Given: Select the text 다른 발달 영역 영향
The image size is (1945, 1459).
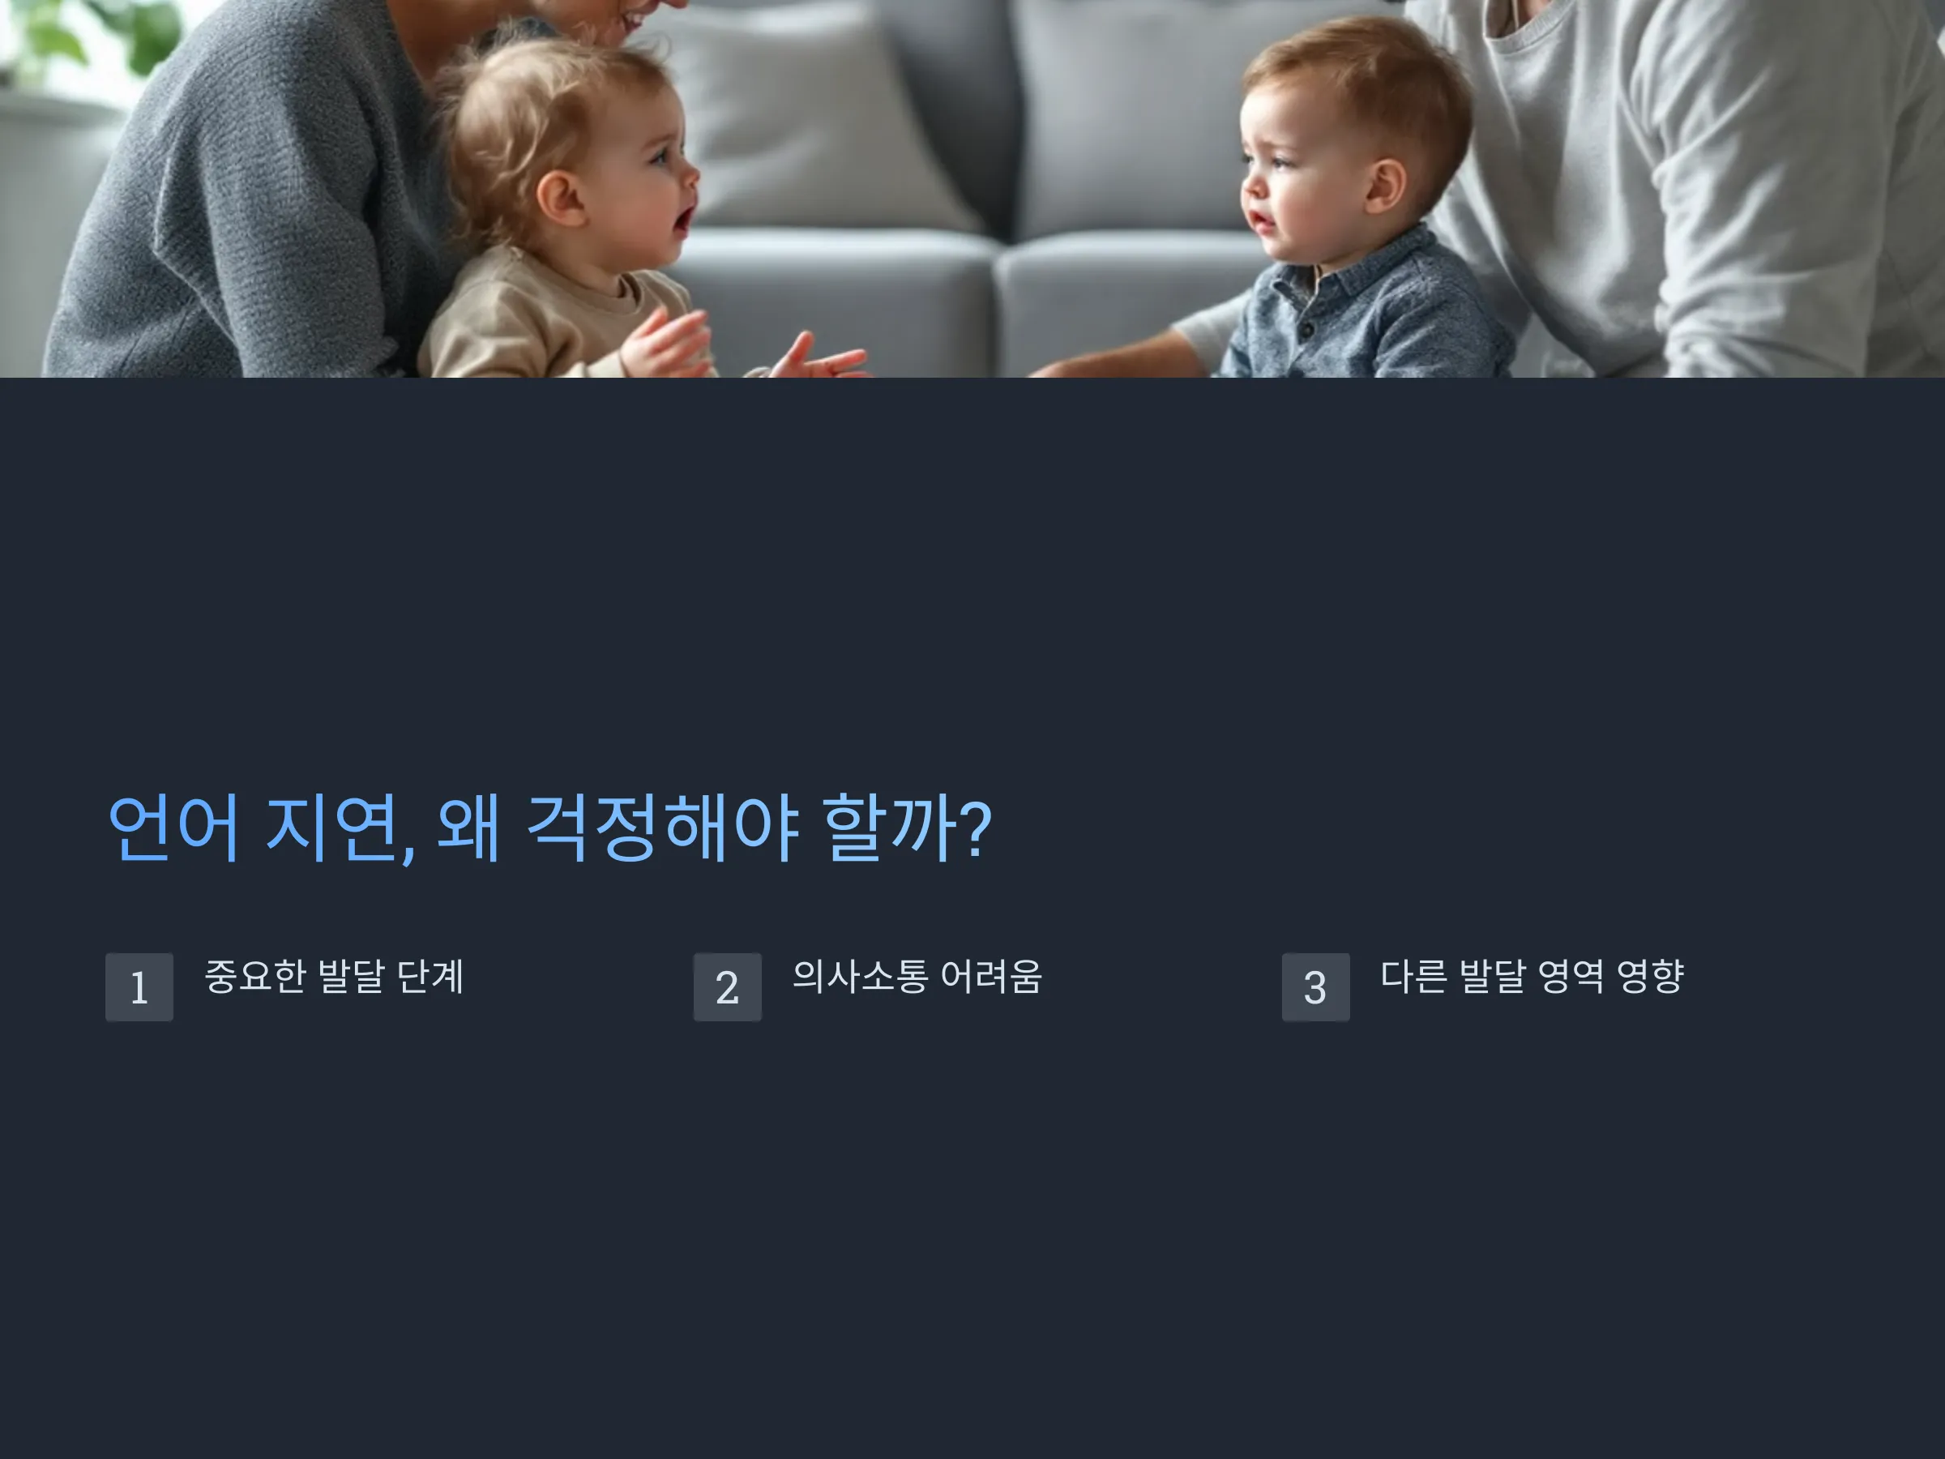Looking at the screenshot, I should pyautogui.click(x=1532, y=976).
